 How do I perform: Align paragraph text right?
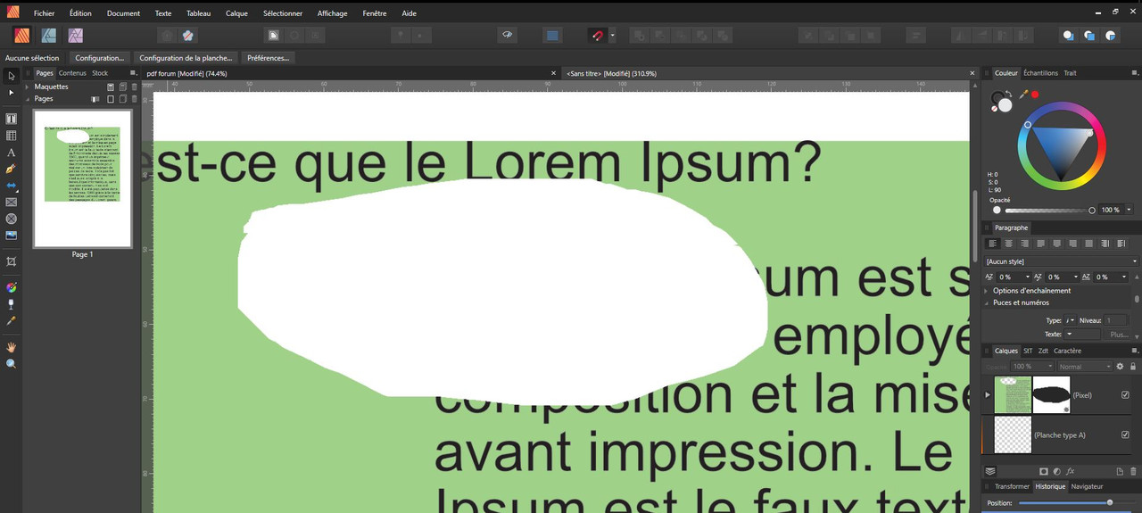(x=1024, y=244)
